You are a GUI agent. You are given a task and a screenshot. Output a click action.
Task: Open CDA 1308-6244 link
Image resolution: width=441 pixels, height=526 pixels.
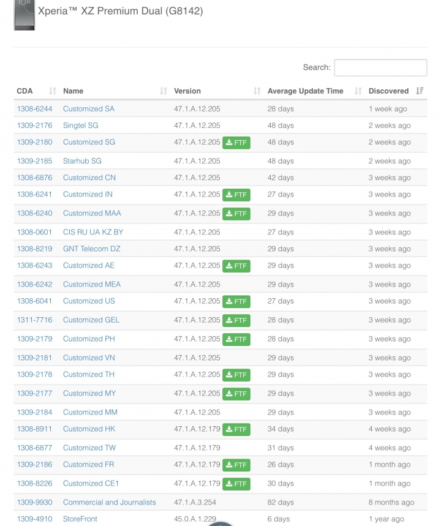tap(34, 108)
